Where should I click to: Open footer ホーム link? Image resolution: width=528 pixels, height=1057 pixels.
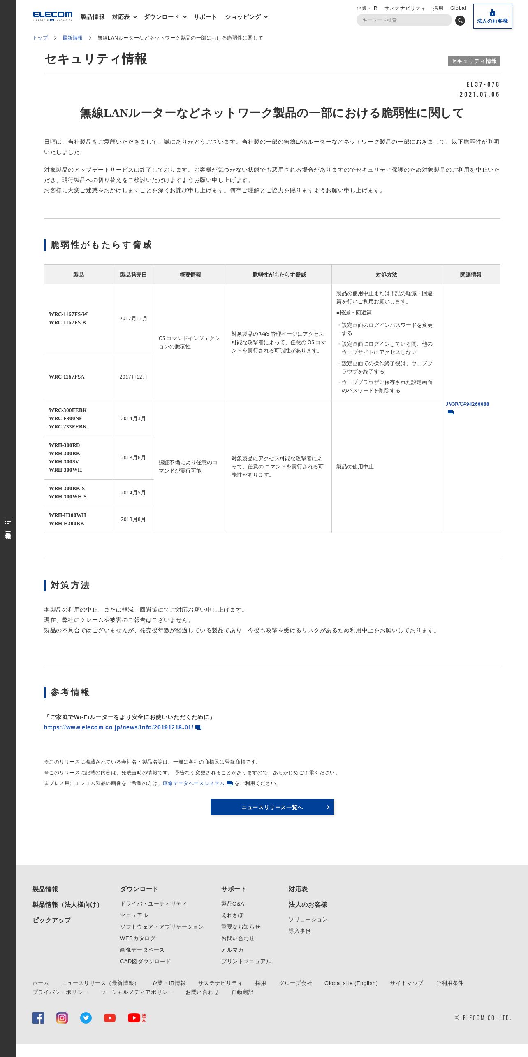(41, 983)
